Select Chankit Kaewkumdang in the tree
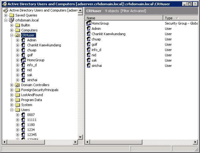 coord(44,45)
